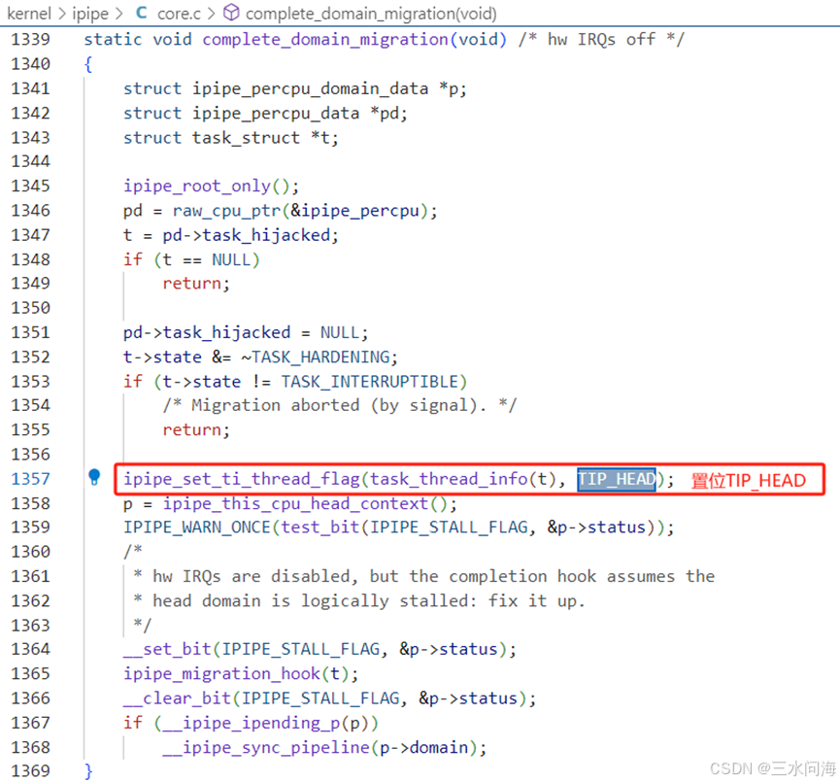The height and width of the screenshot is (783, 840).
Task: Click __ipipe_sync_pipeline call on line 1368
Action: click(x=266, y=748)
